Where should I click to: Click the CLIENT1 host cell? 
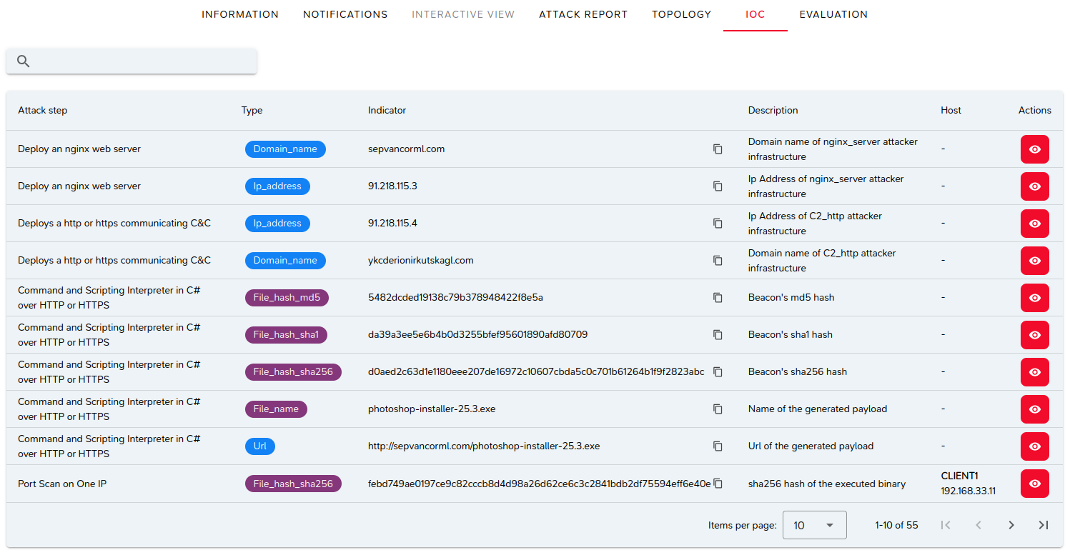(x=969, y=484)
